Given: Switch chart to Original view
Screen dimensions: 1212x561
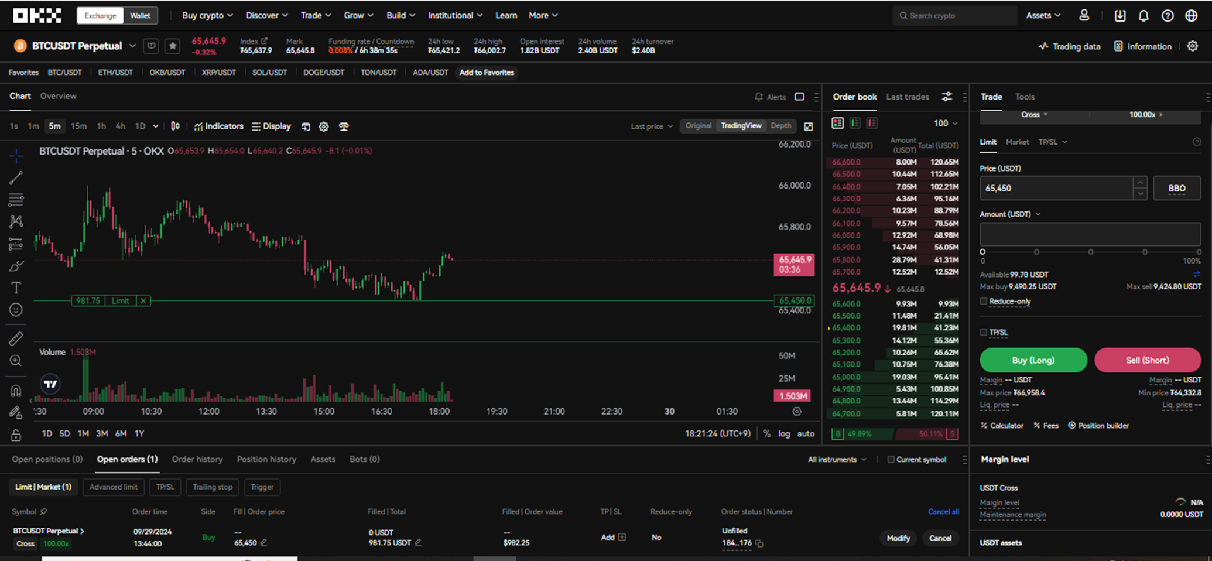Looking at the screenshot, I should coord(698,126).
